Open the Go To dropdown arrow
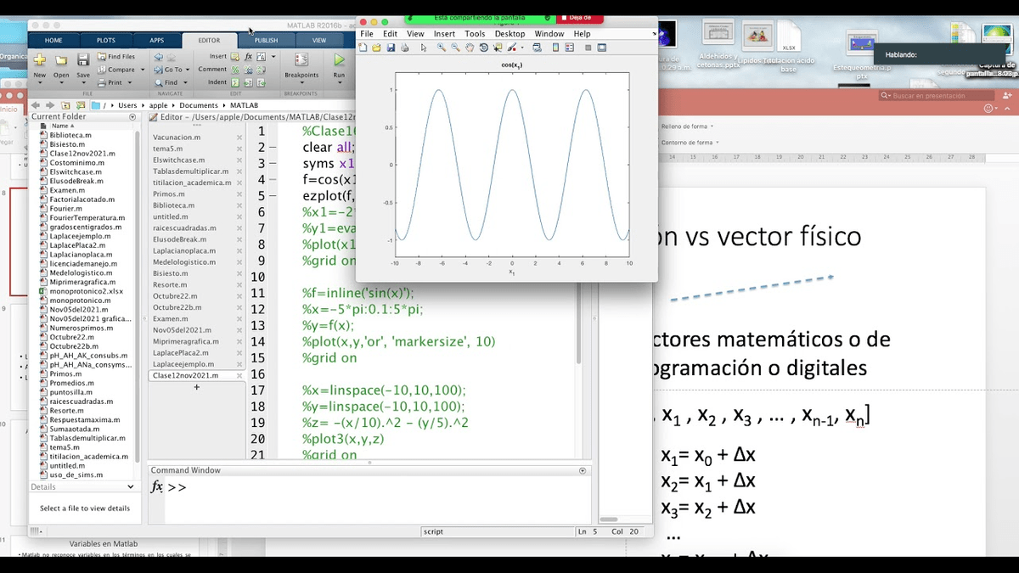The width and height of the screenshot is (1019, 573). click(189, 70)
